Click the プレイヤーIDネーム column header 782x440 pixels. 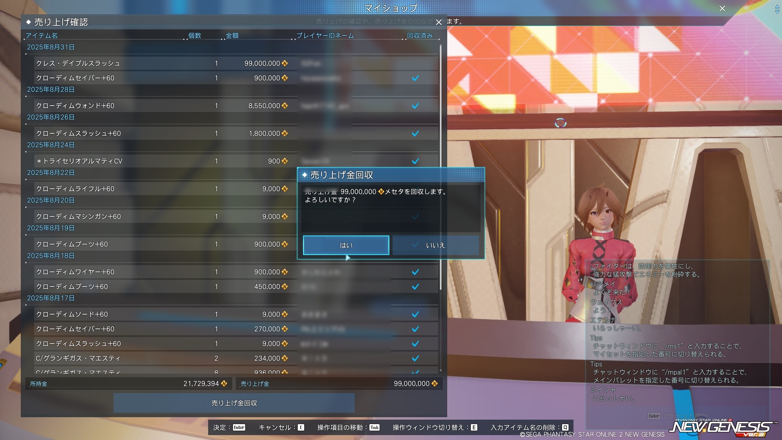(325, 36)
